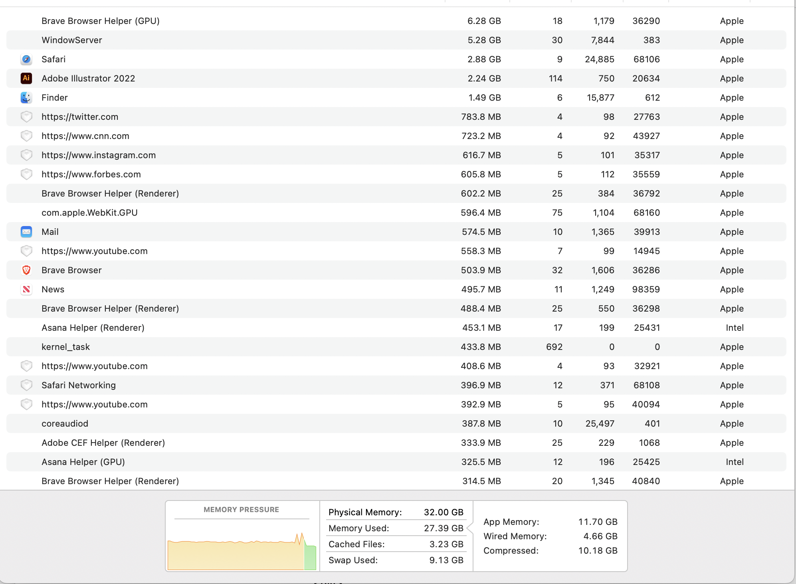Viewport: 796px width, 584px height.
Task: Select the https://www.forbes.com process name
Action: pos(91,174)
